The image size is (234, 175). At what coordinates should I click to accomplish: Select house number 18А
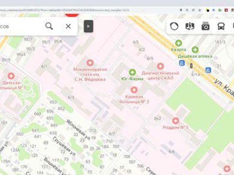tap(105, 147)
